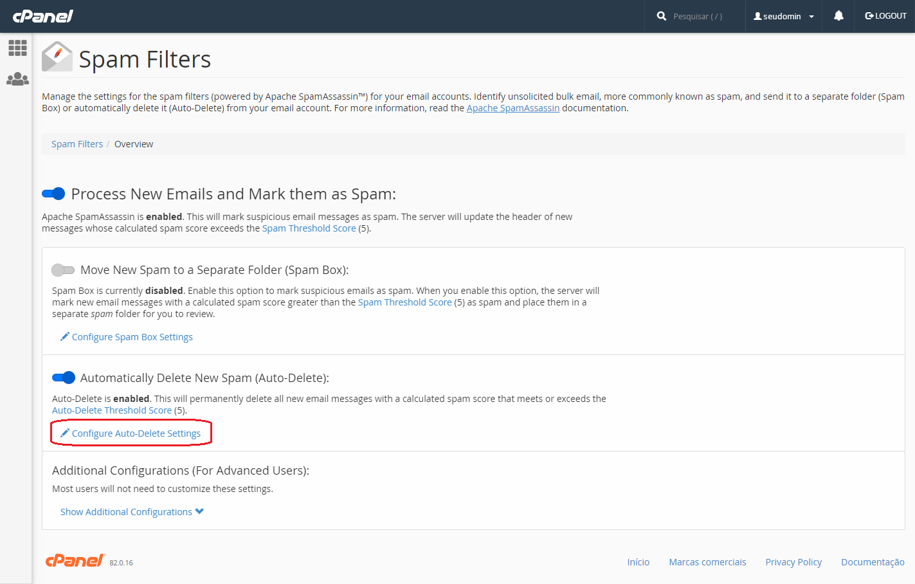The height and width of the screenshot is (584, 915).
Task: Open the Apache SpamAssassin documentation link
Action: coord(512,108)
